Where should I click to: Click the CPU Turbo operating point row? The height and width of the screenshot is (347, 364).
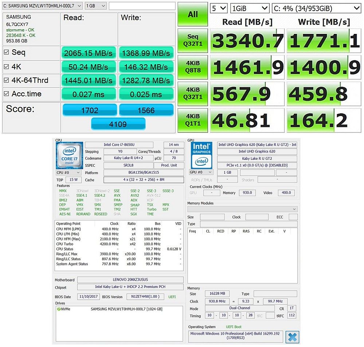pos(119,244)
